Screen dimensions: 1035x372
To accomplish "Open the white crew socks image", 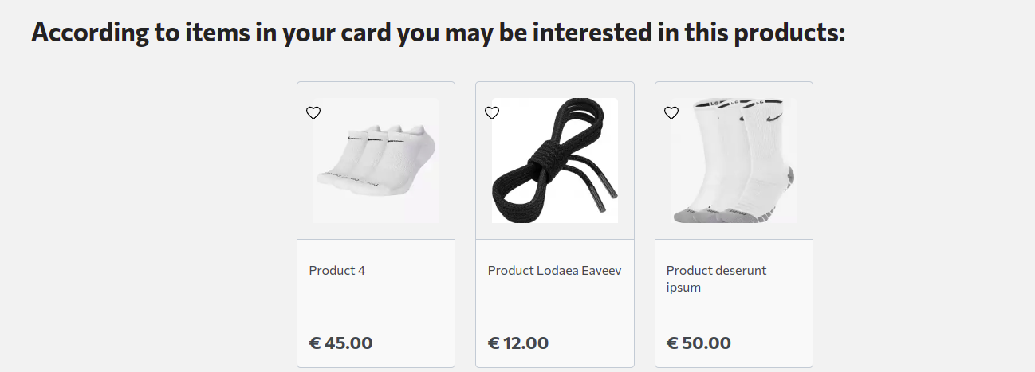I will click(734, 162).
